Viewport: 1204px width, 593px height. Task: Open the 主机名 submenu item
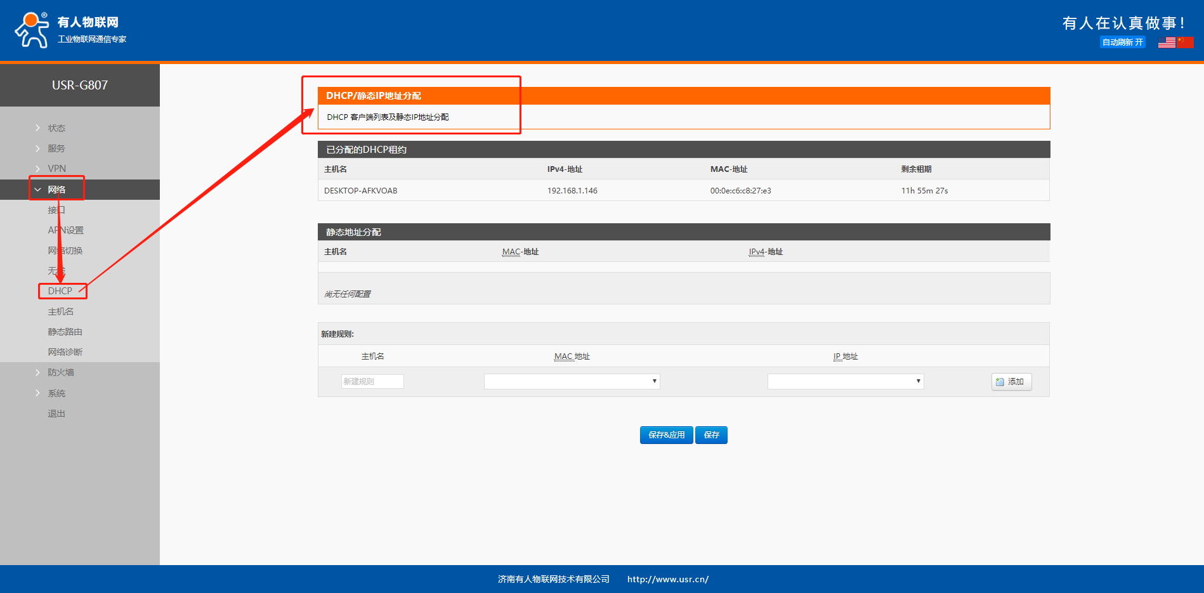[x=61, y=311]
